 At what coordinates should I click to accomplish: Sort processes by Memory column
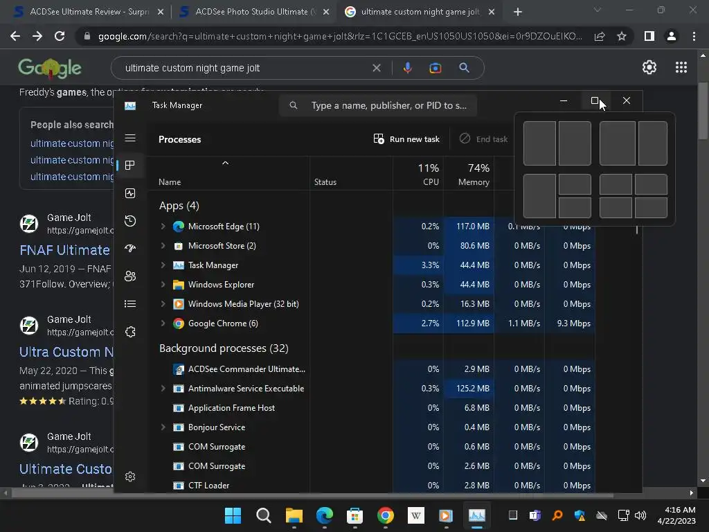(469, 175)
